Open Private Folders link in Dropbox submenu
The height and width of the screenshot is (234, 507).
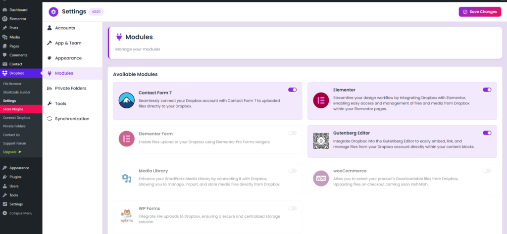[14, 126]
